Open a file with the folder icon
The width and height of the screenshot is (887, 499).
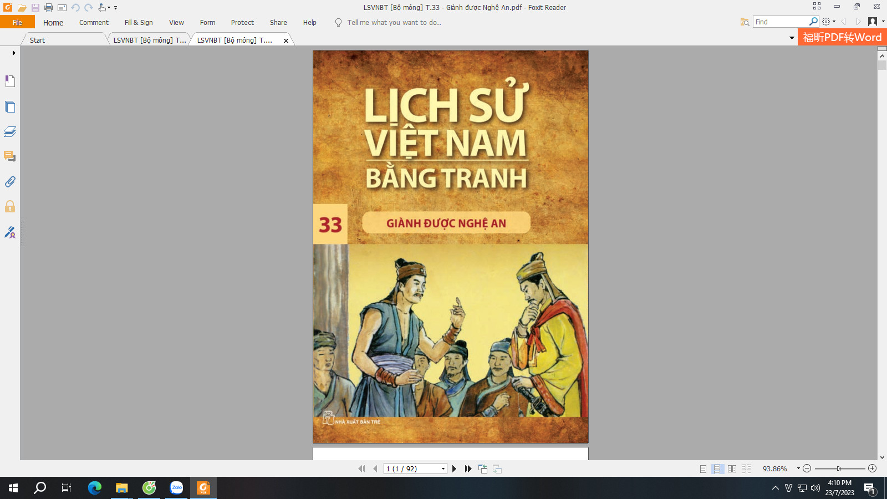click(x=22, y=8)
